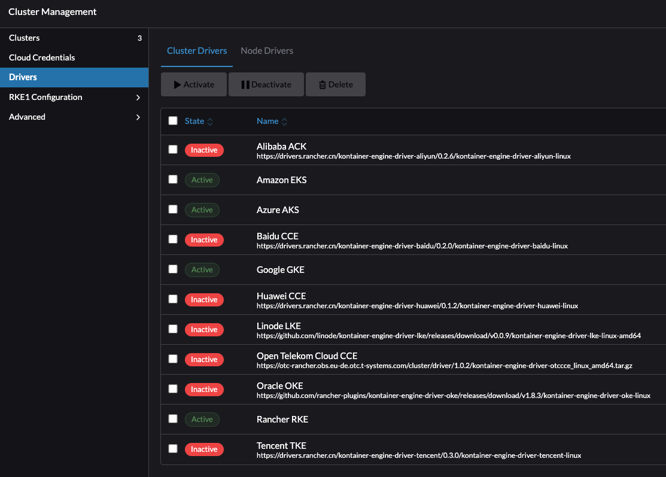Click the Inactive badge for Huawei CCE
666x477 pixels.
click(x=204, y=300)
